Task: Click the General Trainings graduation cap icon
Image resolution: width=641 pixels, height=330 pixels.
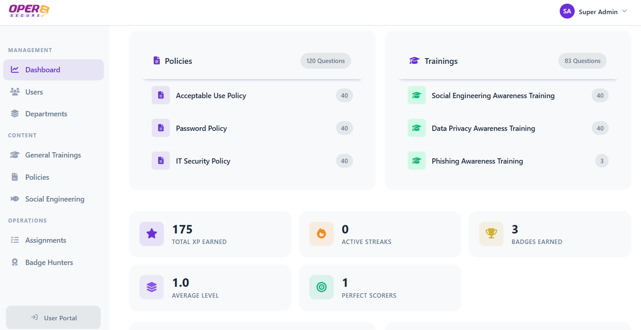Action: click(15, 155)
